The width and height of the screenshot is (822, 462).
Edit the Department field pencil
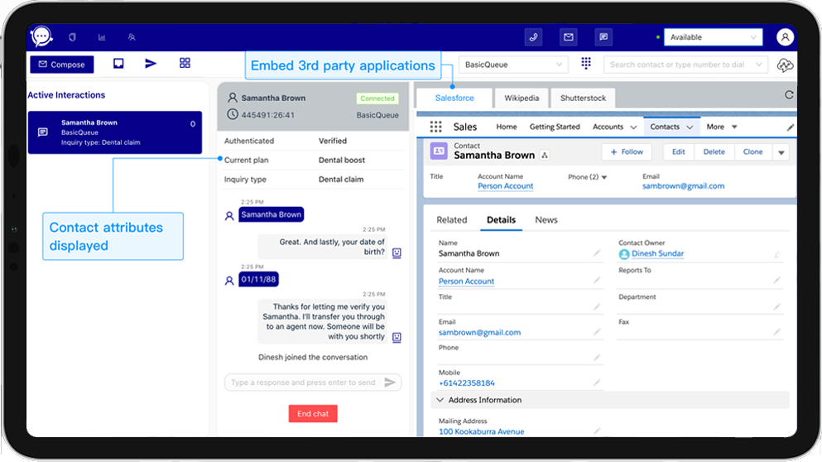click(x=777, y=306)
